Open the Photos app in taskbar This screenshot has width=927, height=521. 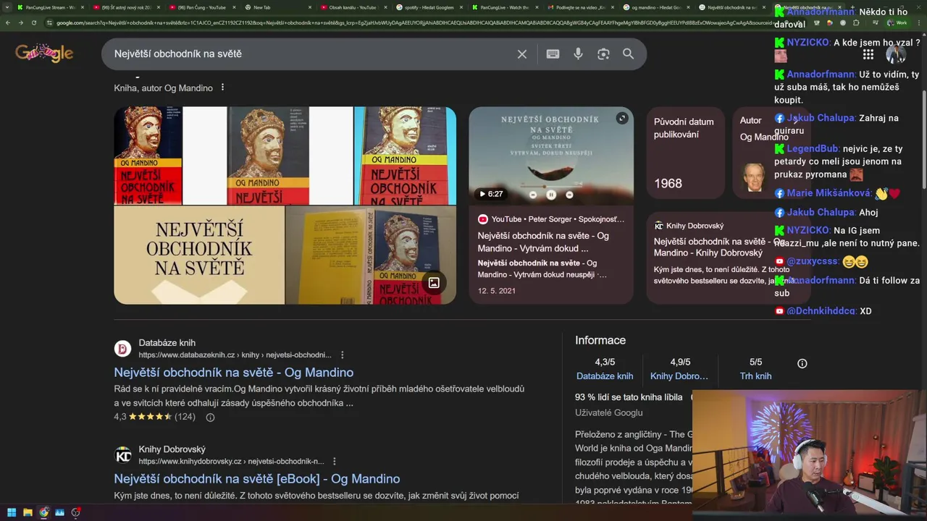tap(59, 512)
